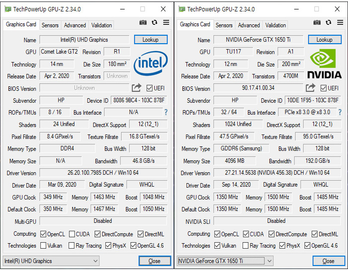Click the BIOS export icon in NVIDIA window
The height and width of the screenshot is (270, 348).
pyautogui.click(x=311, y=88)
